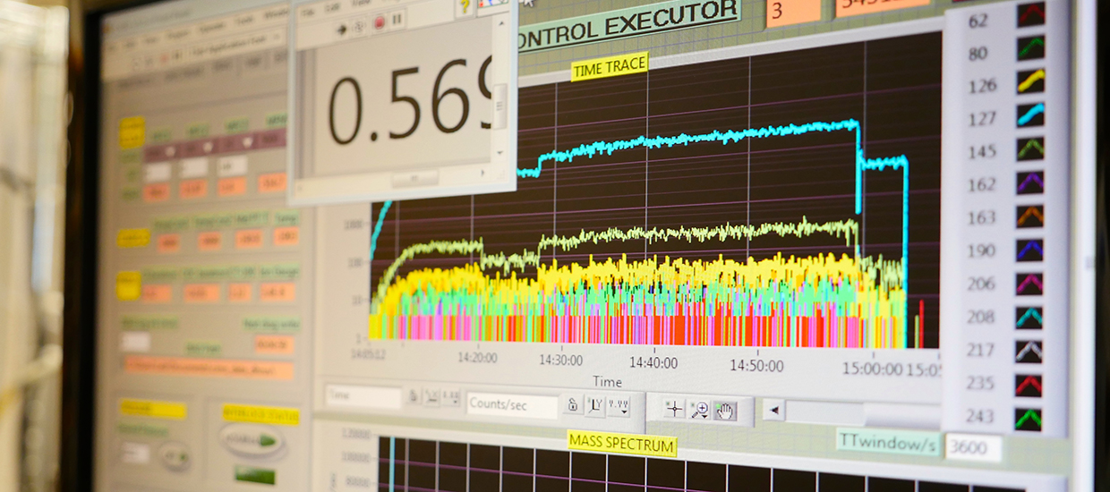Open the Time axis format dropdown
The height and width of the screenshot is (492, 1110).
(x=452, y=396)
